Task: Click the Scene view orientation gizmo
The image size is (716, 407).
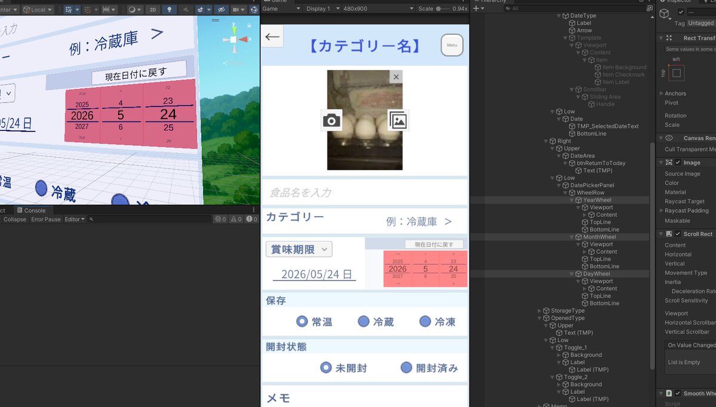Action: point(234,39)
